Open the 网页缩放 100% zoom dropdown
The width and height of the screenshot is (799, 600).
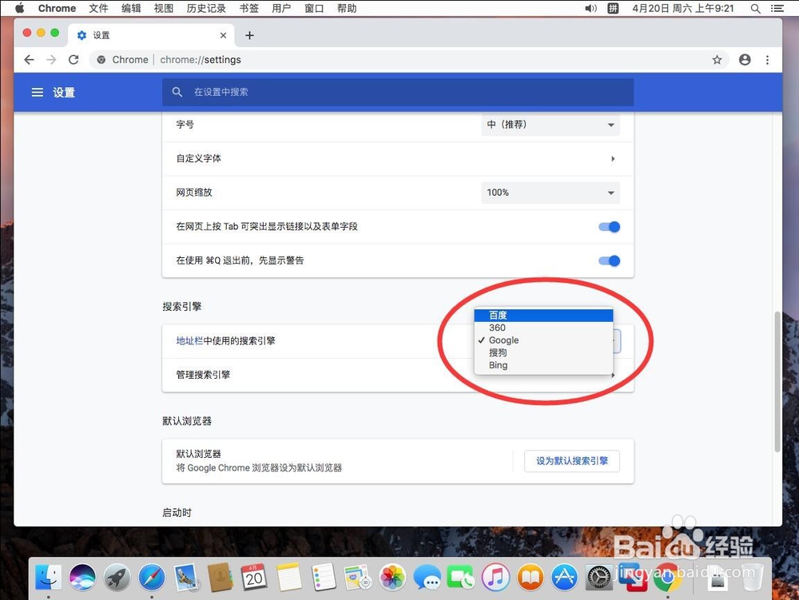click(551, 193)
